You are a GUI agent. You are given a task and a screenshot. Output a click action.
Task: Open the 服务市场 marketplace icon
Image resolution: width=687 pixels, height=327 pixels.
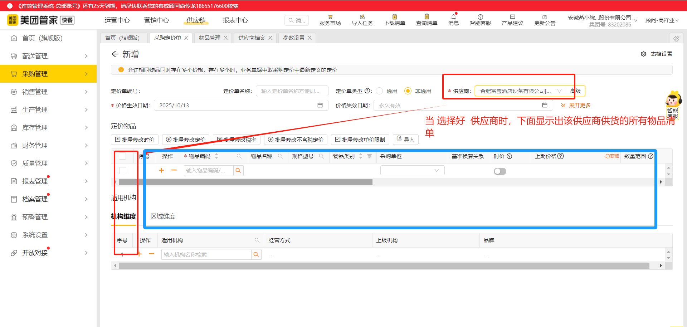tap(330, 20)
